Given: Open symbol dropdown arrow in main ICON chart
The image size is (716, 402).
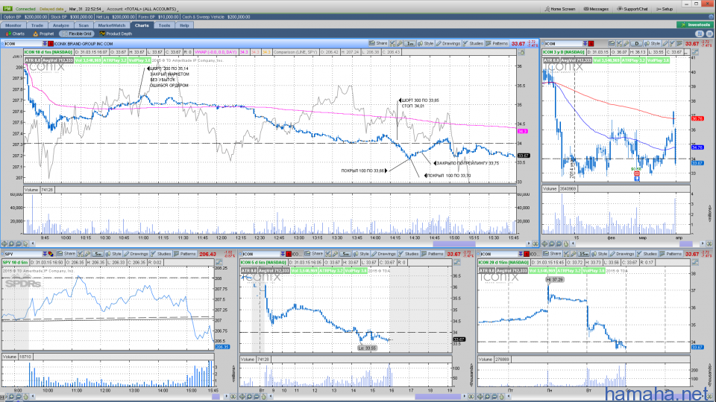Looking at the screenshot, I should click(45, 43).
